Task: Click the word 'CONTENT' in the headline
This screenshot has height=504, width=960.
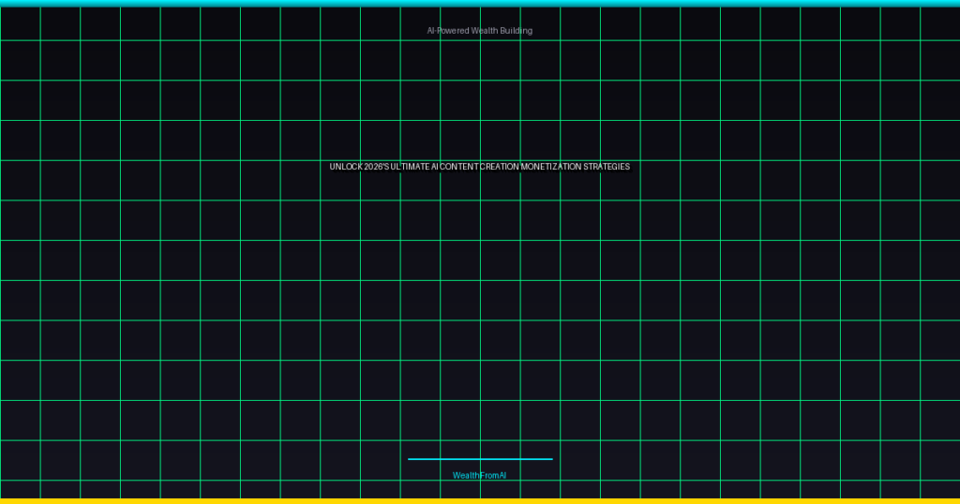Action: click(x=459, y=167)
